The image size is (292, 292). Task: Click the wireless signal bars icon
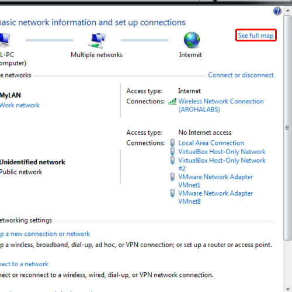[172, 102]
